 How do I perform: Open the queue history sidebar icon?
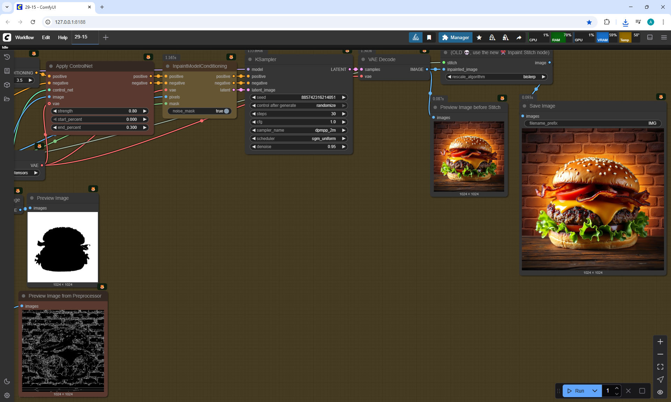tap(7, 57)
